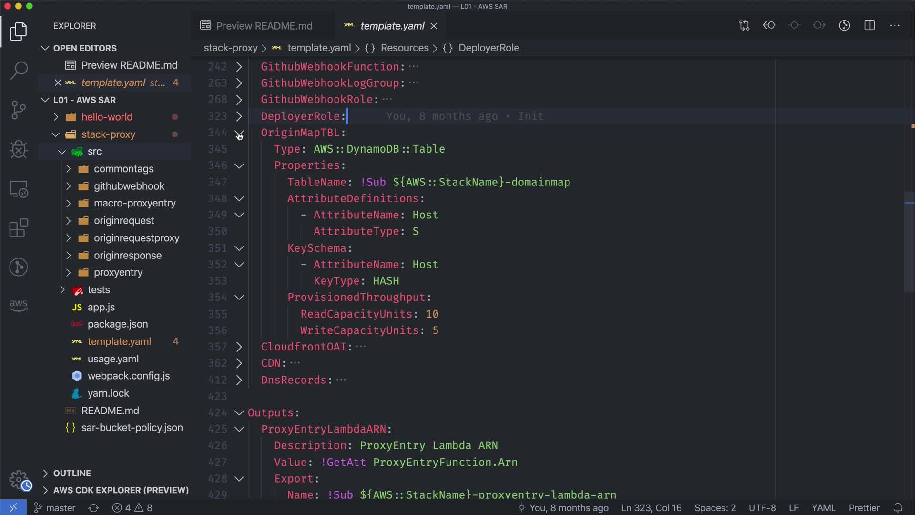915x515 pixels.
Task: Click Synchronize Changes icon in status bar
Action: pyautogui.click(x=93, y=508)
